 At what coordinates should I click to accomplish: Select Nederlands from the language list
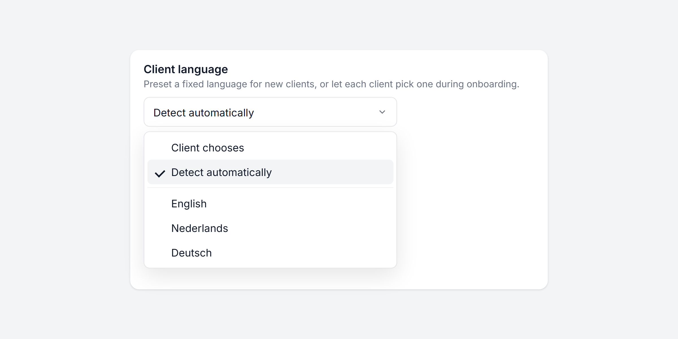click(x=270, y=228)
